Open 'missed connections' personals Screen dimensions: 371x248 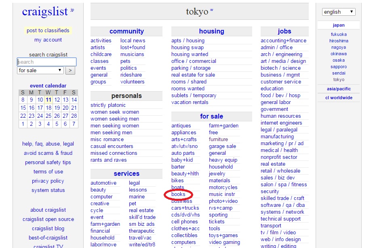pyautogui.click(x=114, y=153)
